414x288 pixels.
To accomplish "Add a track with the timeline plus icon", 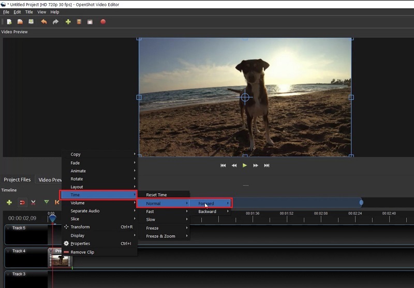I will click(9, 202).
